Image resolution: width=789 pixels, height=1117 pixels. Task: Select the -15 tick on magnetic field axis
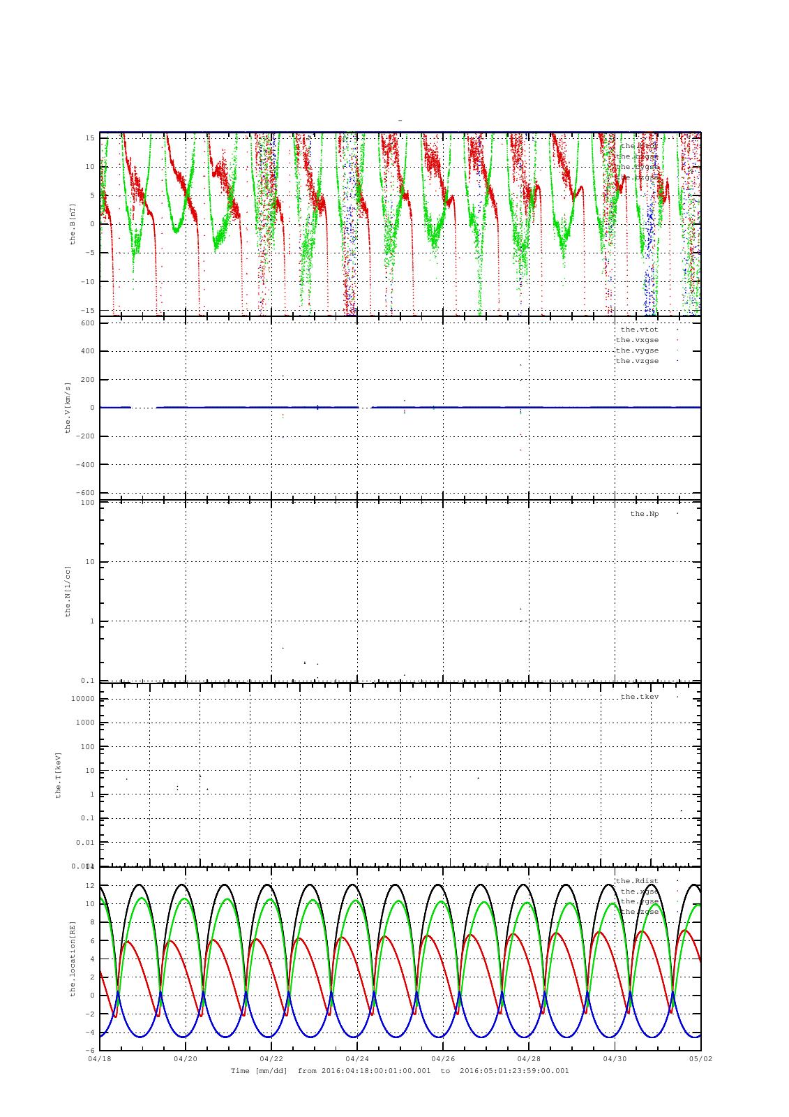[x=87, y=310]
